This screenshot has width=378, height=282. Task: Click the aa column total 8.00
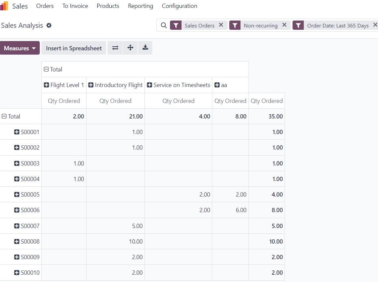pos(231,116)
